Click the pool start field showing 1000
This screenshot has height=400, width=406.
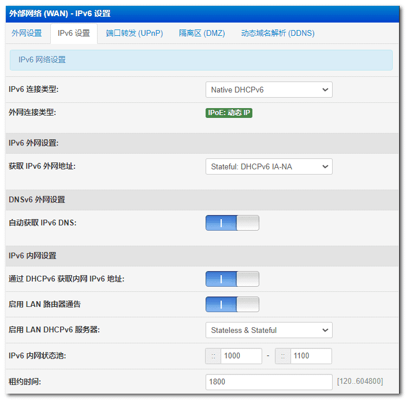(x=241, y=356)
